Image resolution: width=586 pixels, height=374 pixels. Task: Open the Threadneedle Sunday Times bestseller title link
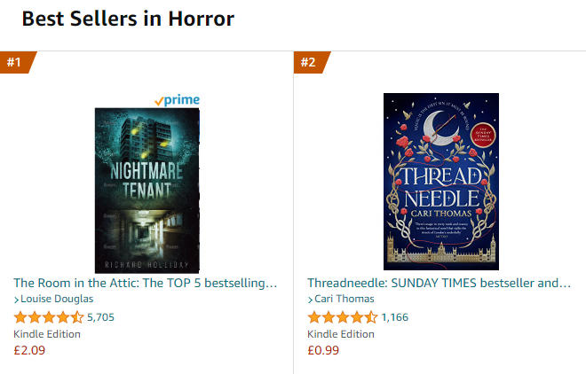point(439,283)
